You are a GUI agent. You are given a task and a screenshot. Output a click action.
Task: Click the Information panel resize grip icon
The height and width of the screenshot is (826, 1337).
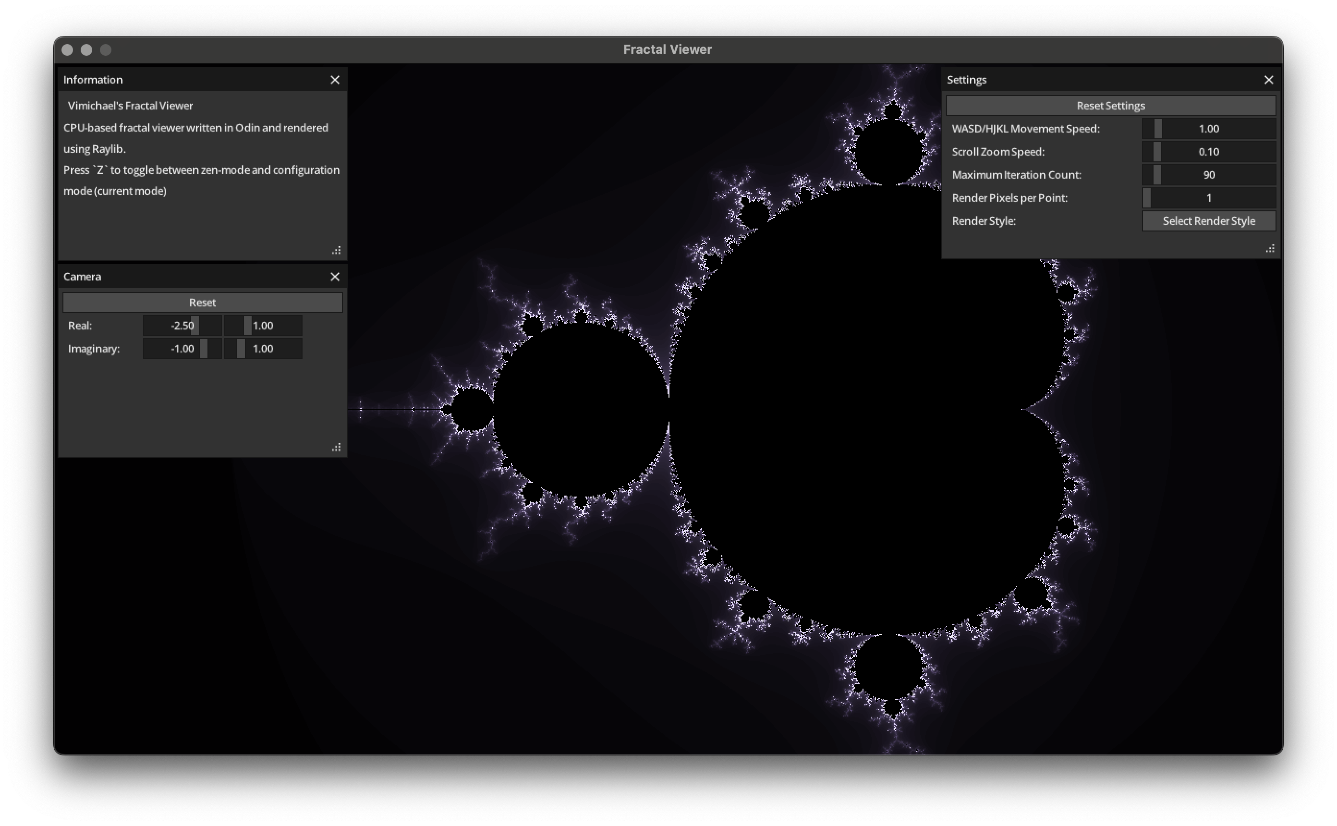click(337, 250)
